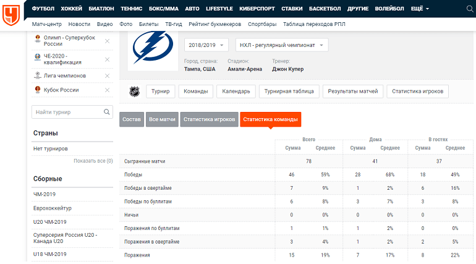Switch to the Состав tab

tap(132, 119)
